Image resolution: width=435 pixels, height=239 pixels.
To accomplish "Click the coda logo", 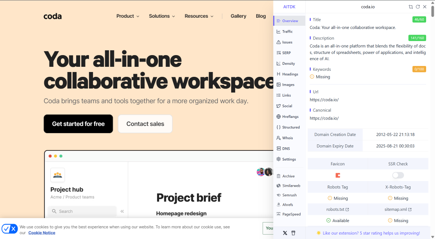I will coord(52,16).
